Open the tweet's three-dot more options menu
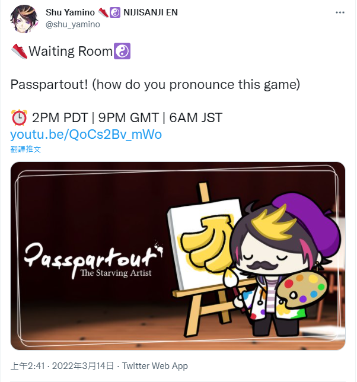Screen dimensions: 357x382 (x=340, y=12)
